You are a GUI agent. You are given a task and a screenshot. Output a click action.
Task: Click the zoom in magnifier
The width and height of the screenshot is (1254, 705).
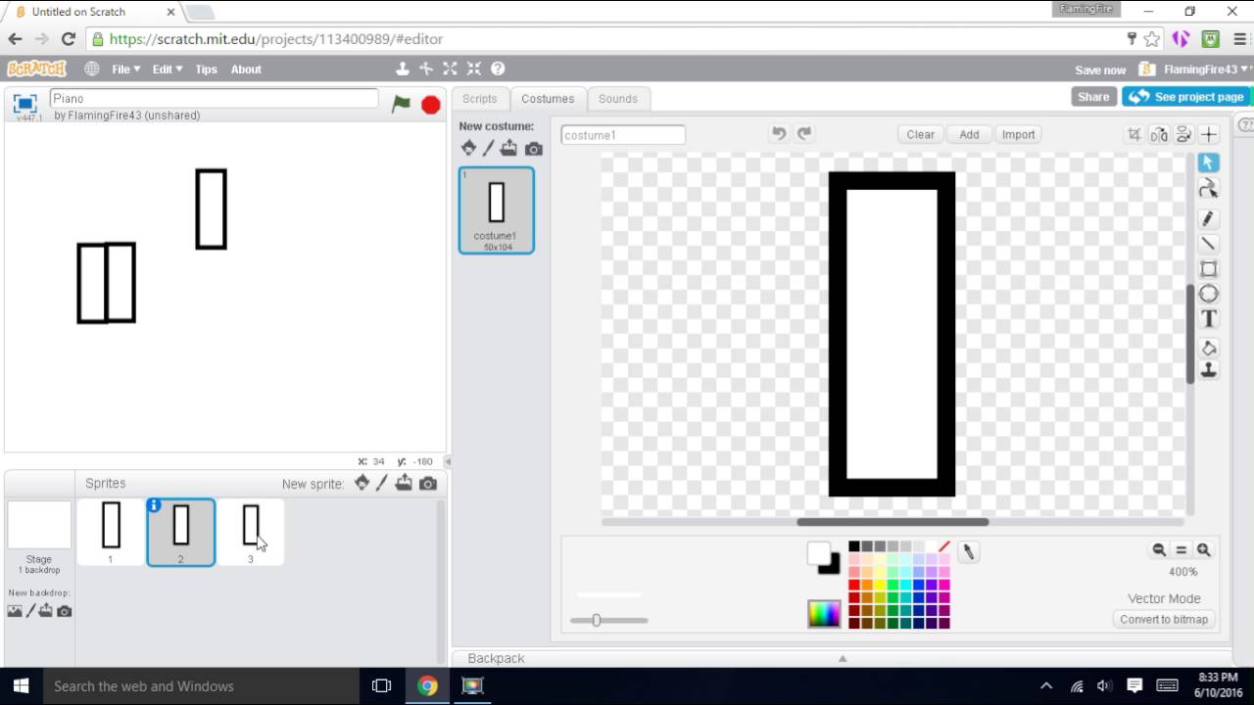coord(1204,550)
